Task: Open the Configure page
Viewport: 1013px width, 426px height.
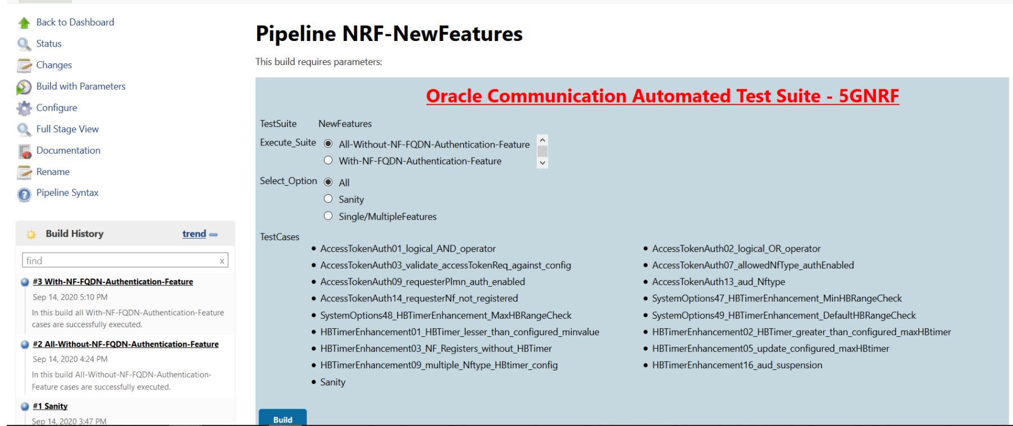Action: tap(57, 107)
